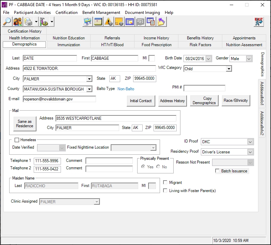Open the Certification menu
This screenshot has height=245, width=271.
point(66,13)
